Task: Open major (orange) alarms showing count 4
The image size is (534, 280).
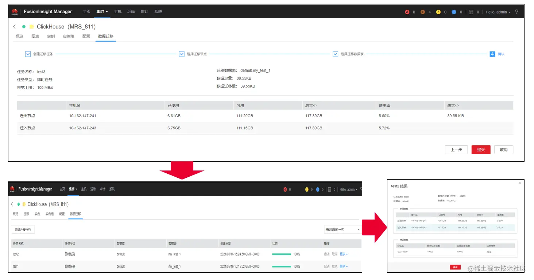Action: pyautogui.click(x=423, y=12)
